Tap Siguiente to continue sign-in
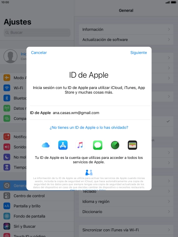 [x=139, y=53]
